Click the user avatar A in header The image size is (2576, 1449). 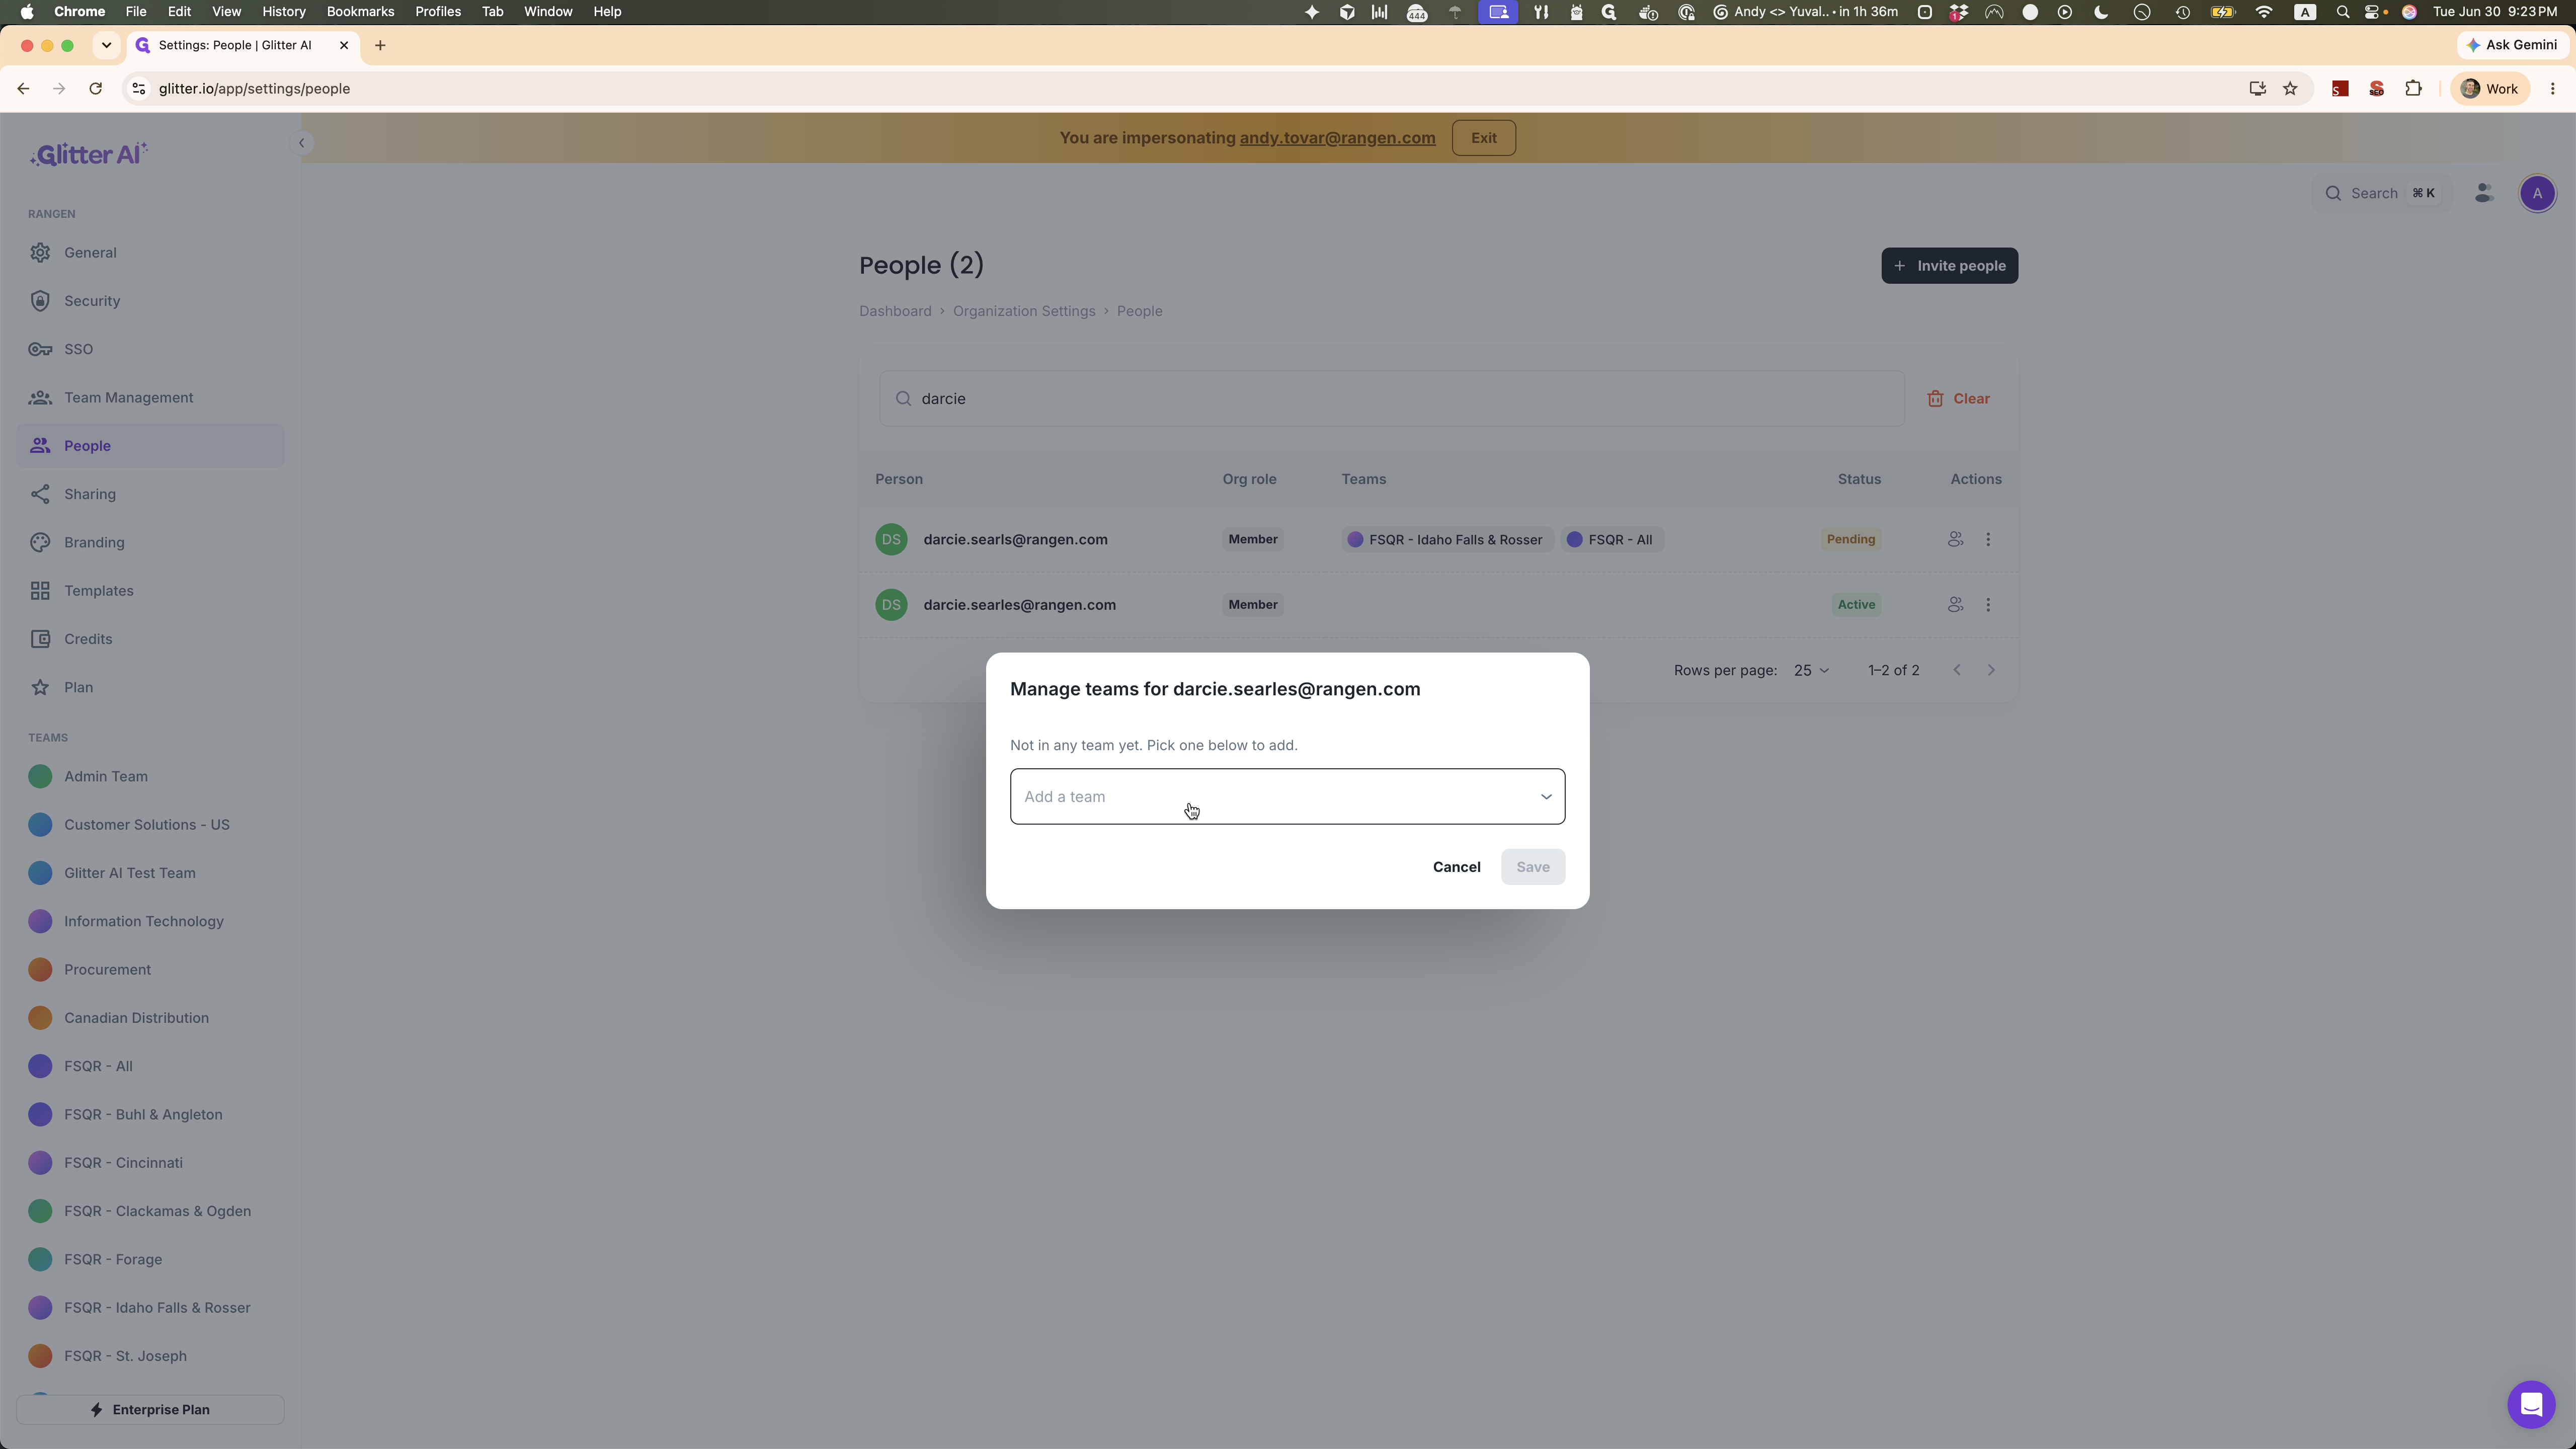(2537, 194)
